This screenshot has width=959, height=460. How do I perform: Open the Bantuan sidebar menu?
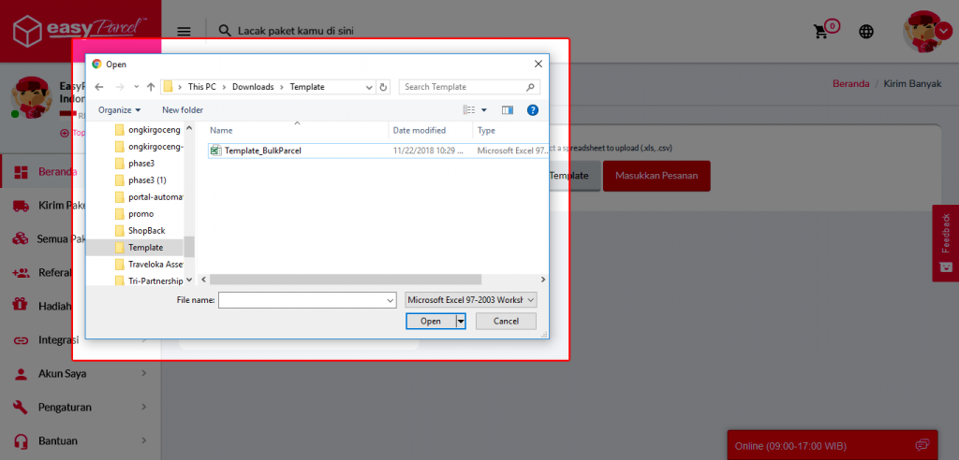click(81, 440)
